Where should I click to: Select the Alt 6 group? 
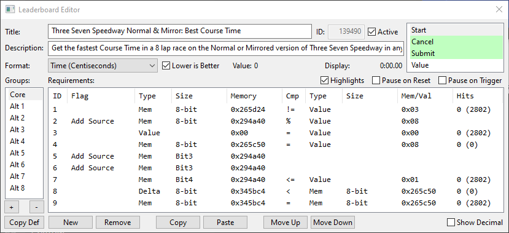tap(25, 165)
